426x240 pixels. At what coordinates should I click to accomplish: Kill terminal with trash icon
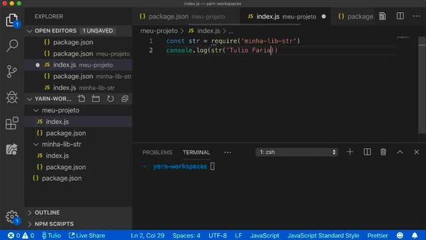[383, 152]
